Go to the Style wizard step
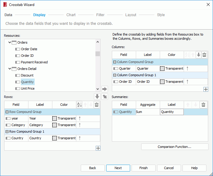The image size is (213, 176). point(161,15)
